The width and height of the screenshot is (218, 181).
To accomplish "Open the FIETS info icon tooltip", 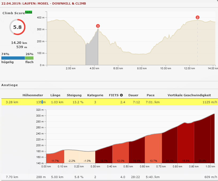I will 121,95.
